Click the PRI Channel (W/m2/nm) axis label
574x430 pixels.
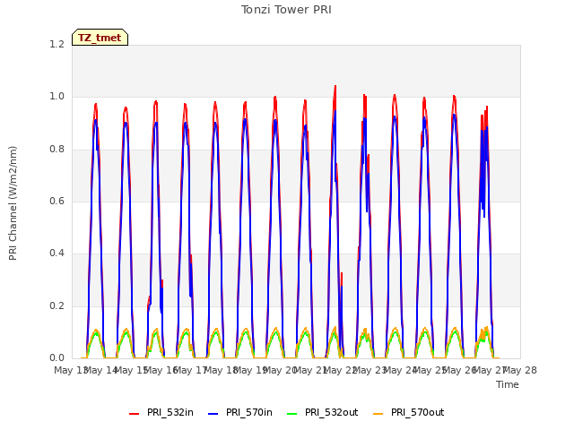click(13, 203)
